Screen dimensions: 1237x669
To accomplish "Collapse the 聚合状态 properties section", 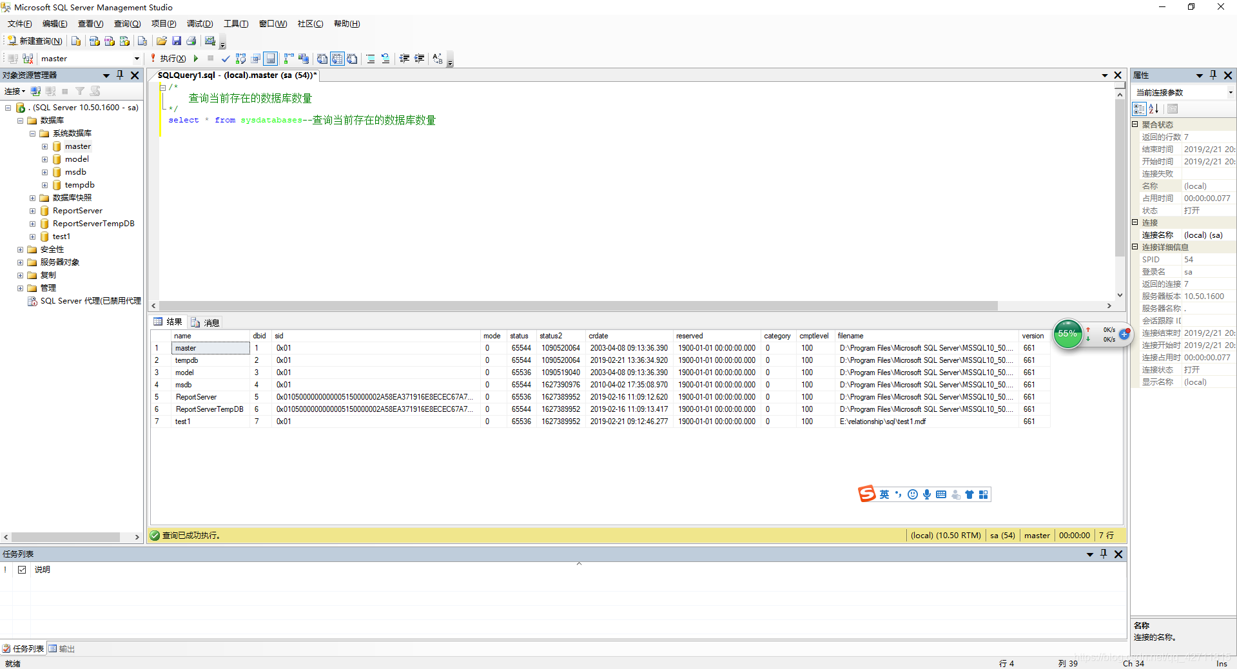I will click(1135, 124).
